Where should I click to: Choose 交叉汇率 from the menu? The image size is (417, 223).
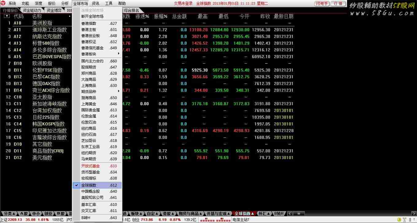[x=97, y=211]
